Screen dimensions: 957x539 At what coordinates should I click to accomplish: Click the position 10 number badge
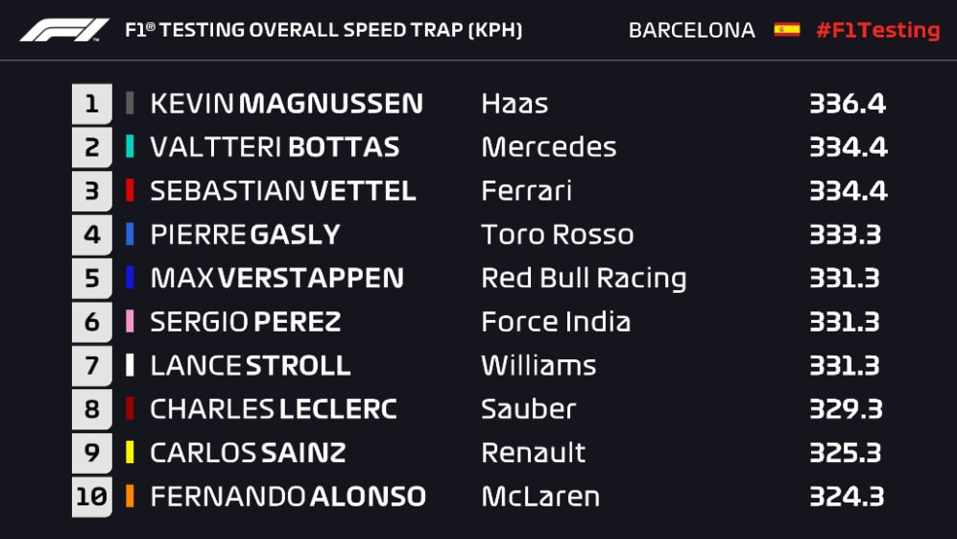pyautogui.click(x=91, y=497)
